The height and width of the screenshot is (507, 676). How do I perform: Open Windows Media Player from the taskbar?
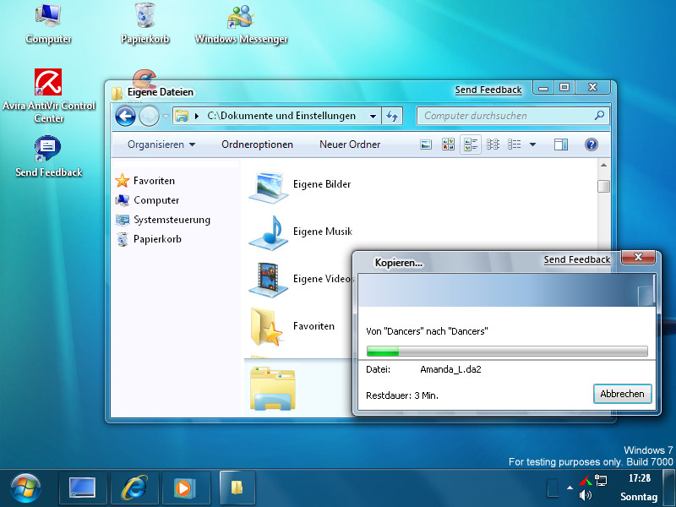(x=186, y=488)
